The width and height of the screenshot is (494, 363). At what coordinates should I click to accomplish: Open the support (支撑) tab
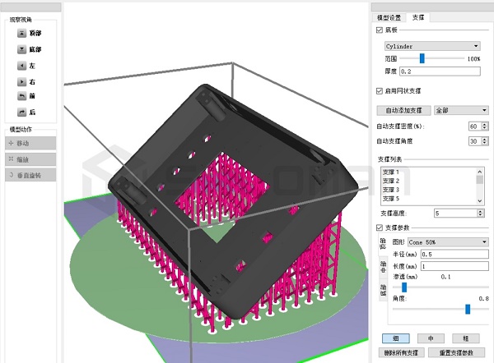(418, 16)
